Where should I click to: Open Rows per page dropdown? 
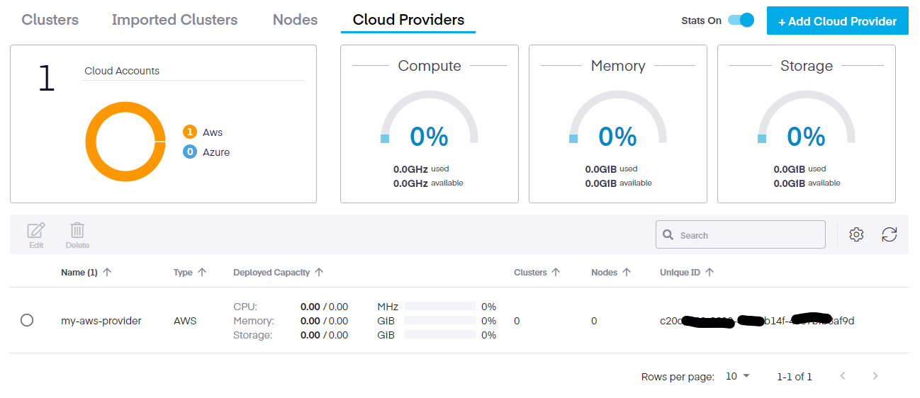[737, 376]
